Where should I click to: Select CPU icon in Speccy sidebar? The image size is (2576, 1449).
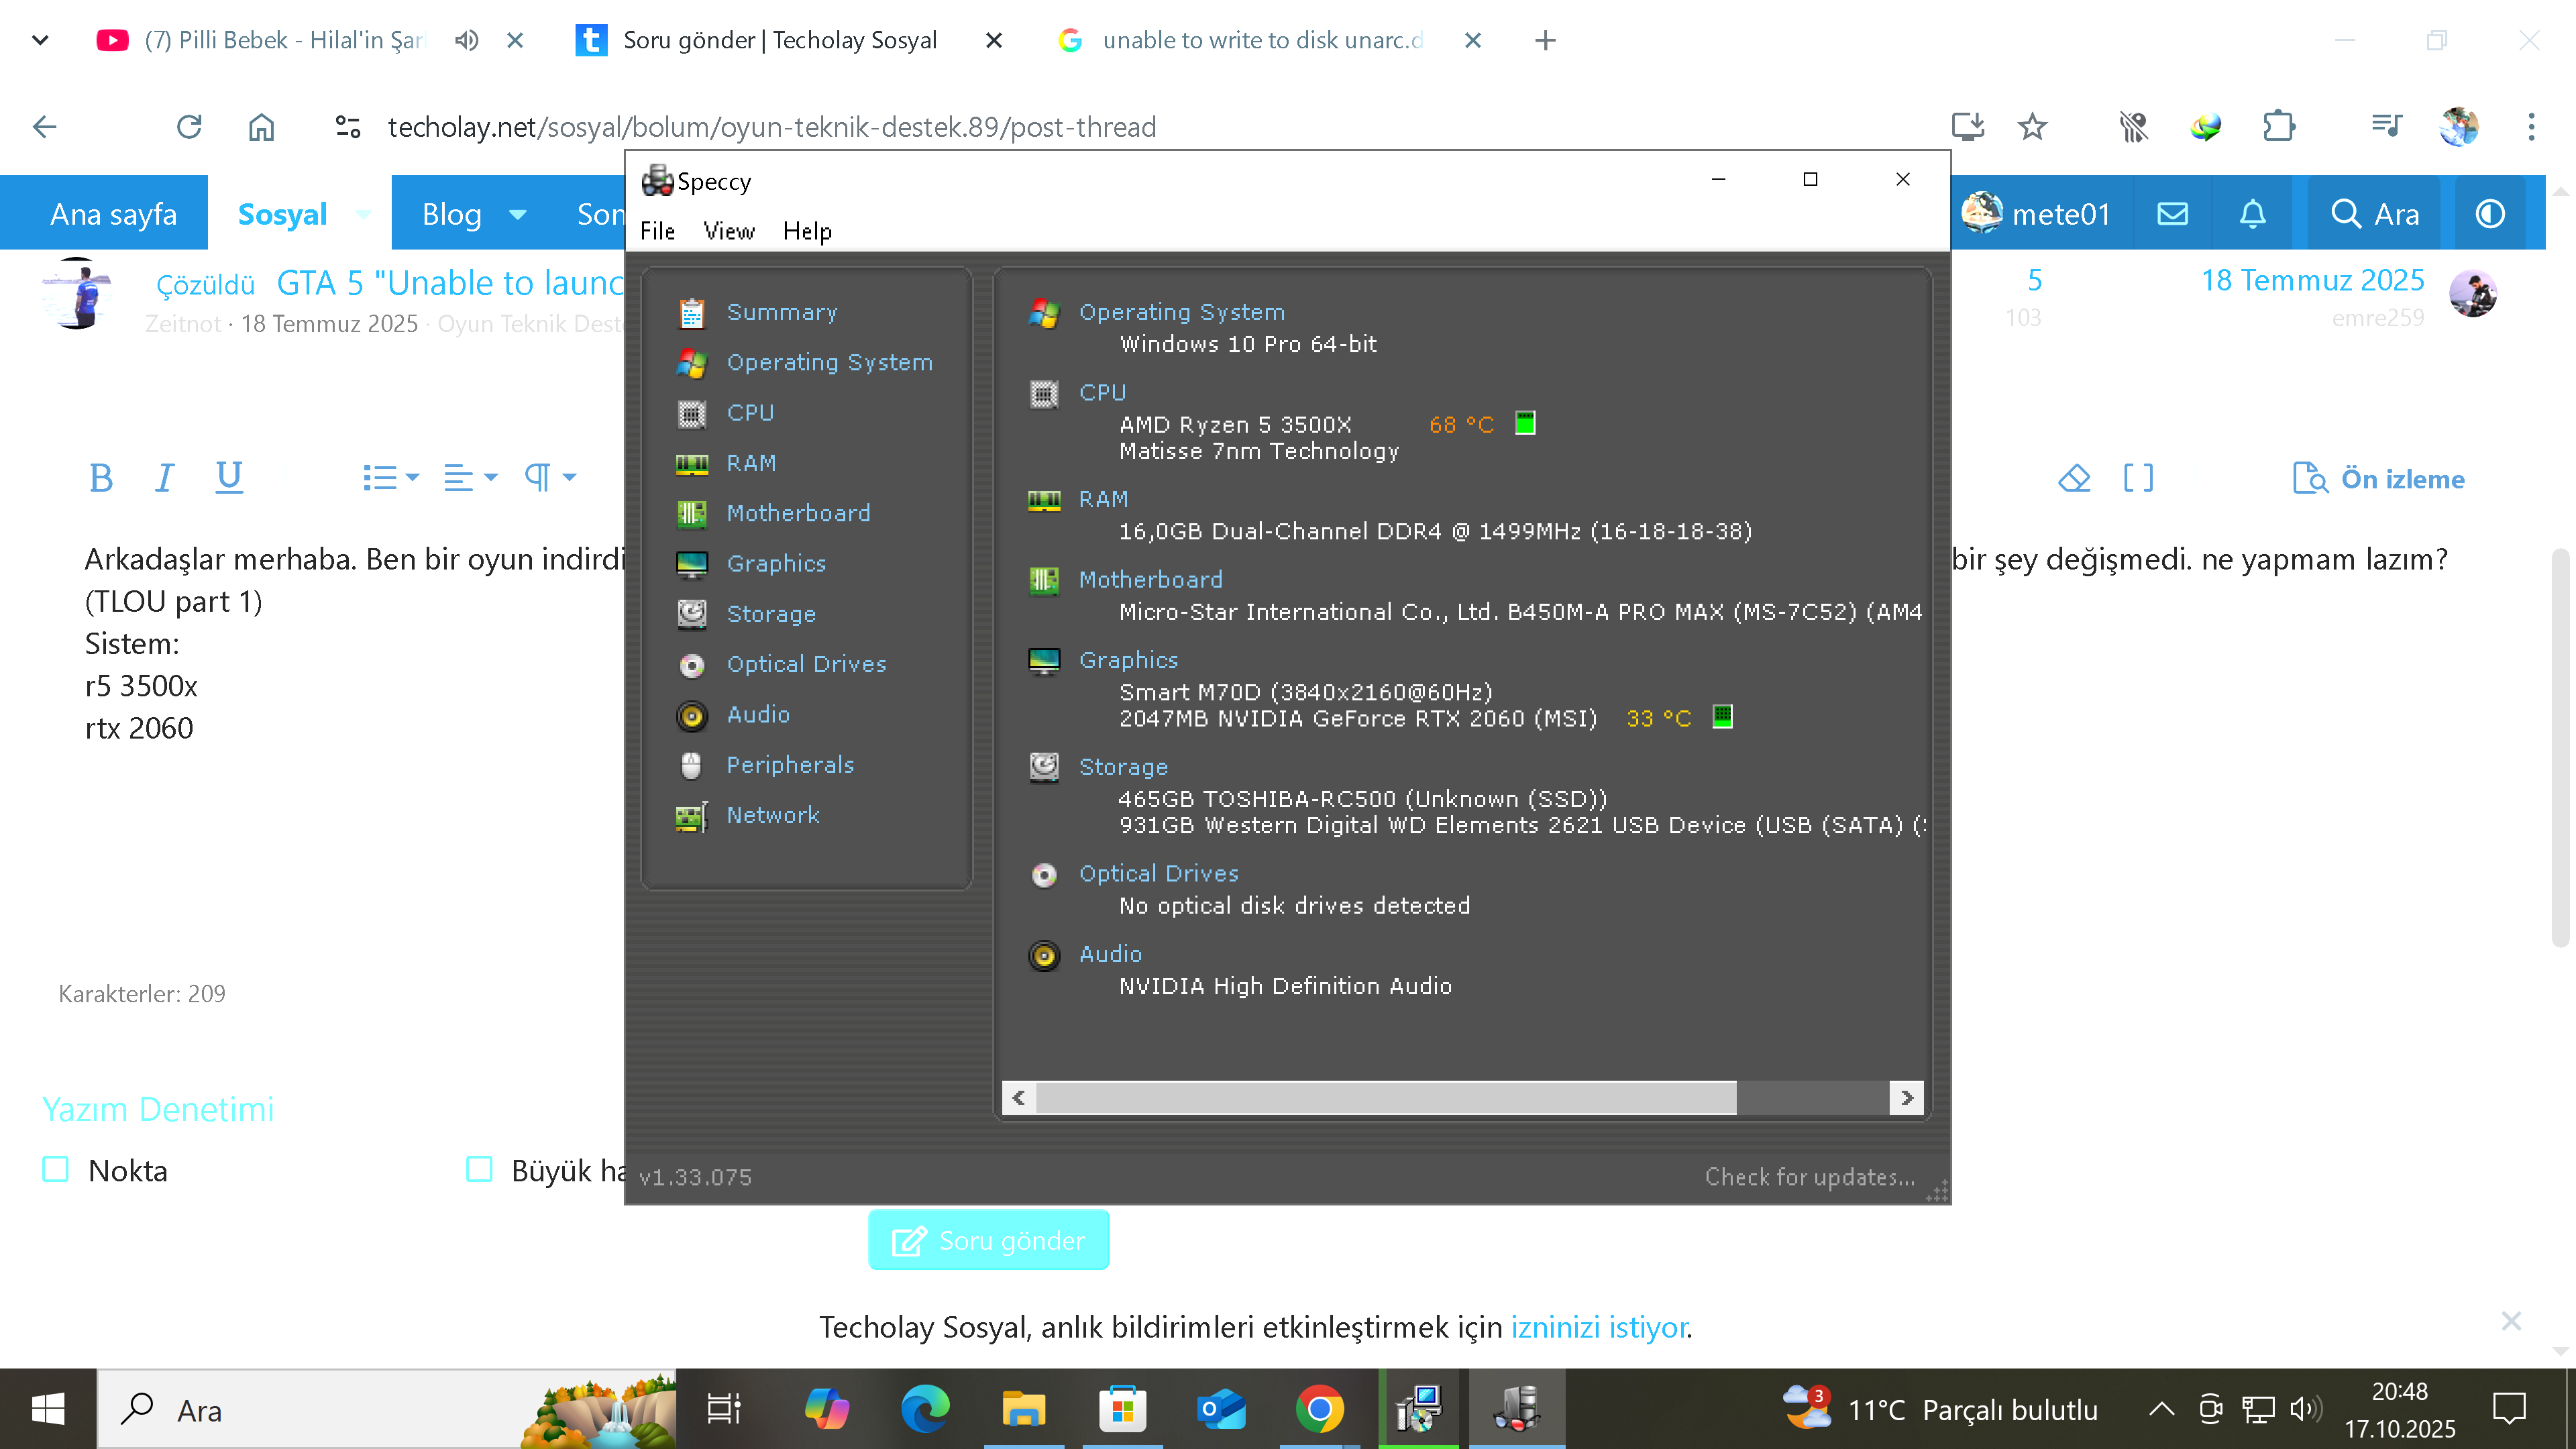pyautogui.click(x=692, y=413)
